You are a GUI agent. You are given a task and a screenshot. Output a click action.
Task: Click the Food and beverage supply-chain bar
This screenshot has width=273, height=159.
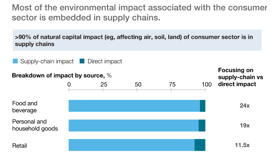click(x=134, y=106)
